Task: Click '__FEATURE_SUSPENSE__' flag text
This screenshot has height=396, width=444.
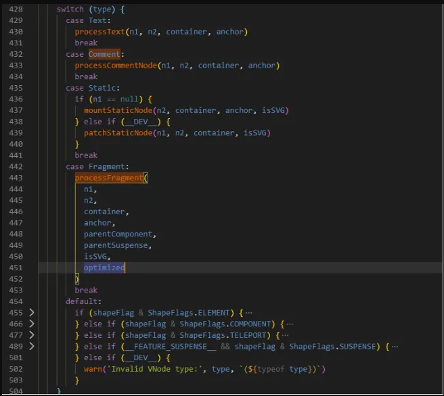Action: [171, 347]
